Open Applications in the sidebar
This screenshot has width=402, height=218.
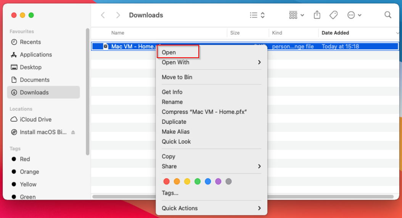point(35,55)
